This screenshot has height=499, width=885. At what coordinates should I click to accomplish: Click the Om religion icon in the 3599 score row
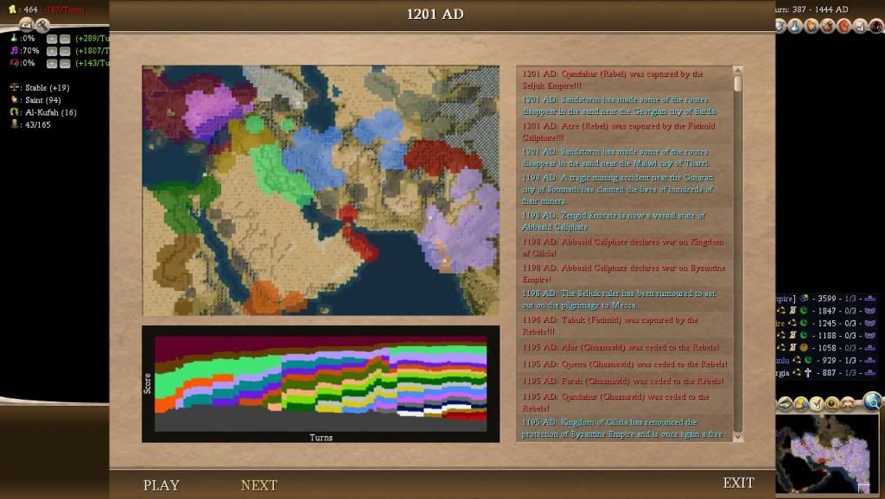coord(805,298)
